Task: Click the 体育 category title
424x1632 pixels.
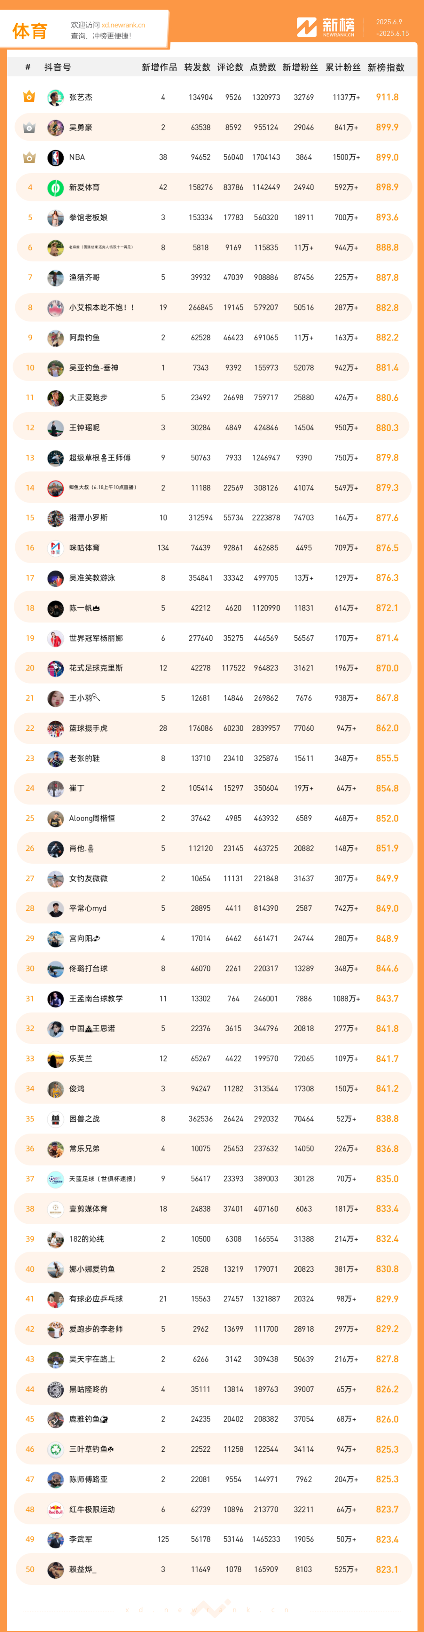Action: 30,31
